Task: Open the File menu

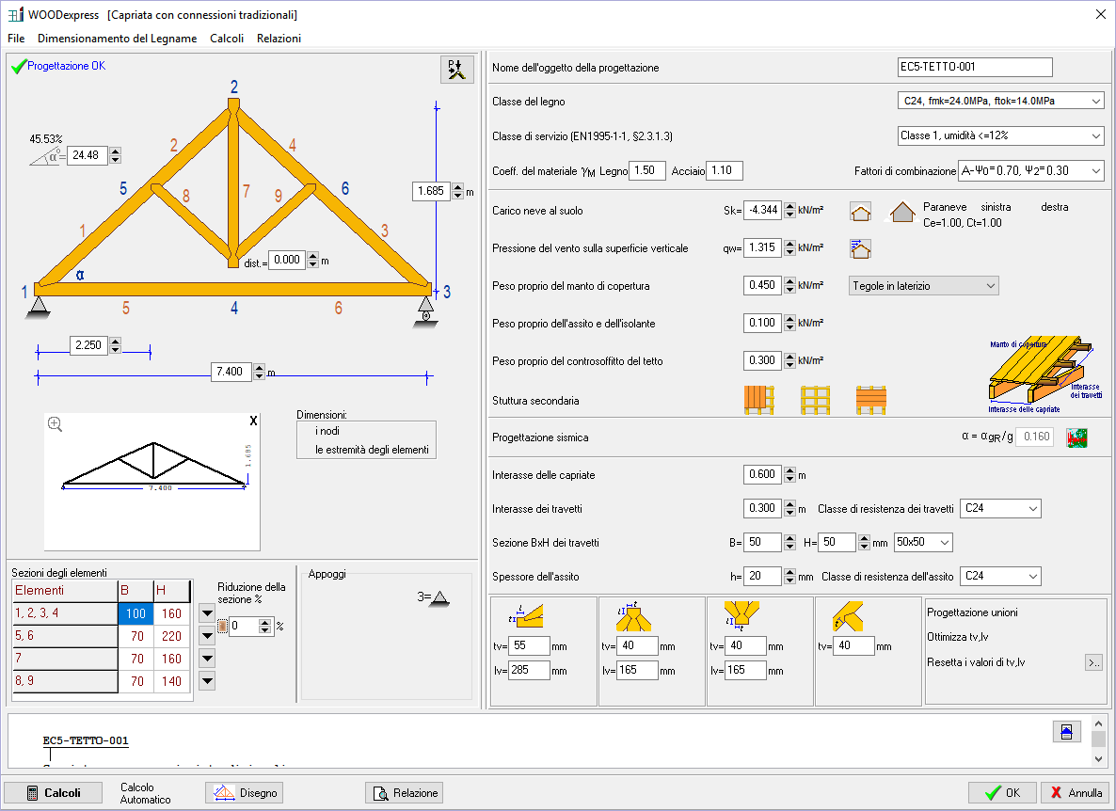Action: [x=16, y=39]
